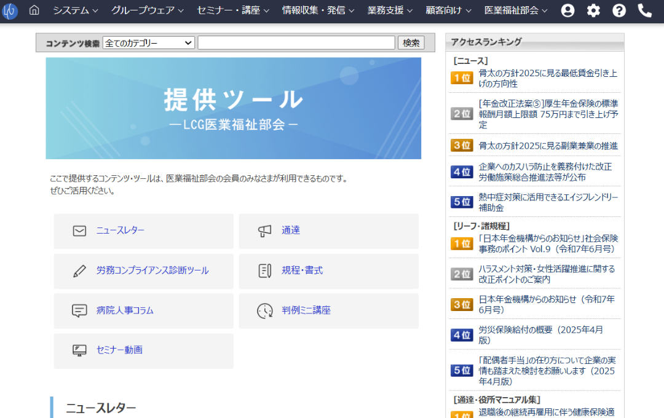Click the megaphone icon beside 通達
This screenshot has height=418, width=664.
tap(264, 231)
